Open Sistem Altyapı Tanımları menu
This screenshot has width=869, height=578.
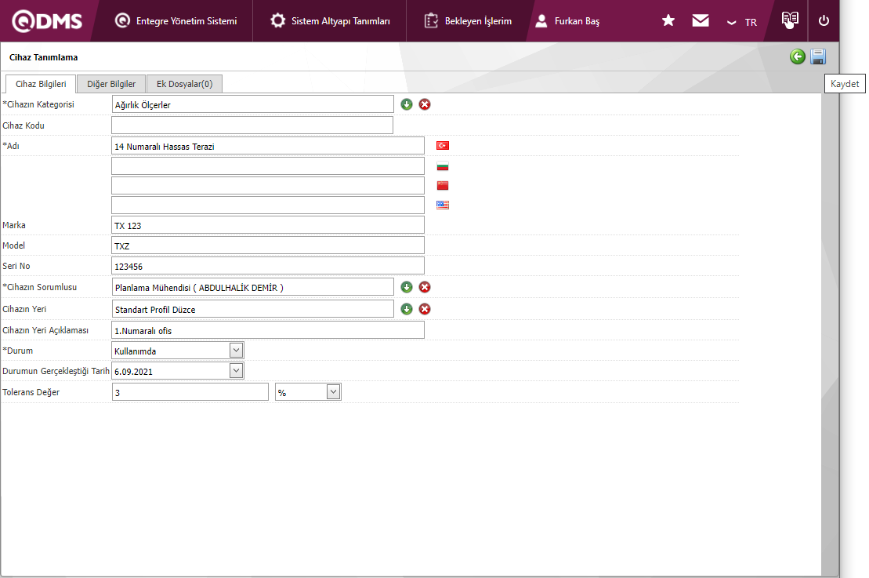pos(330,21)
